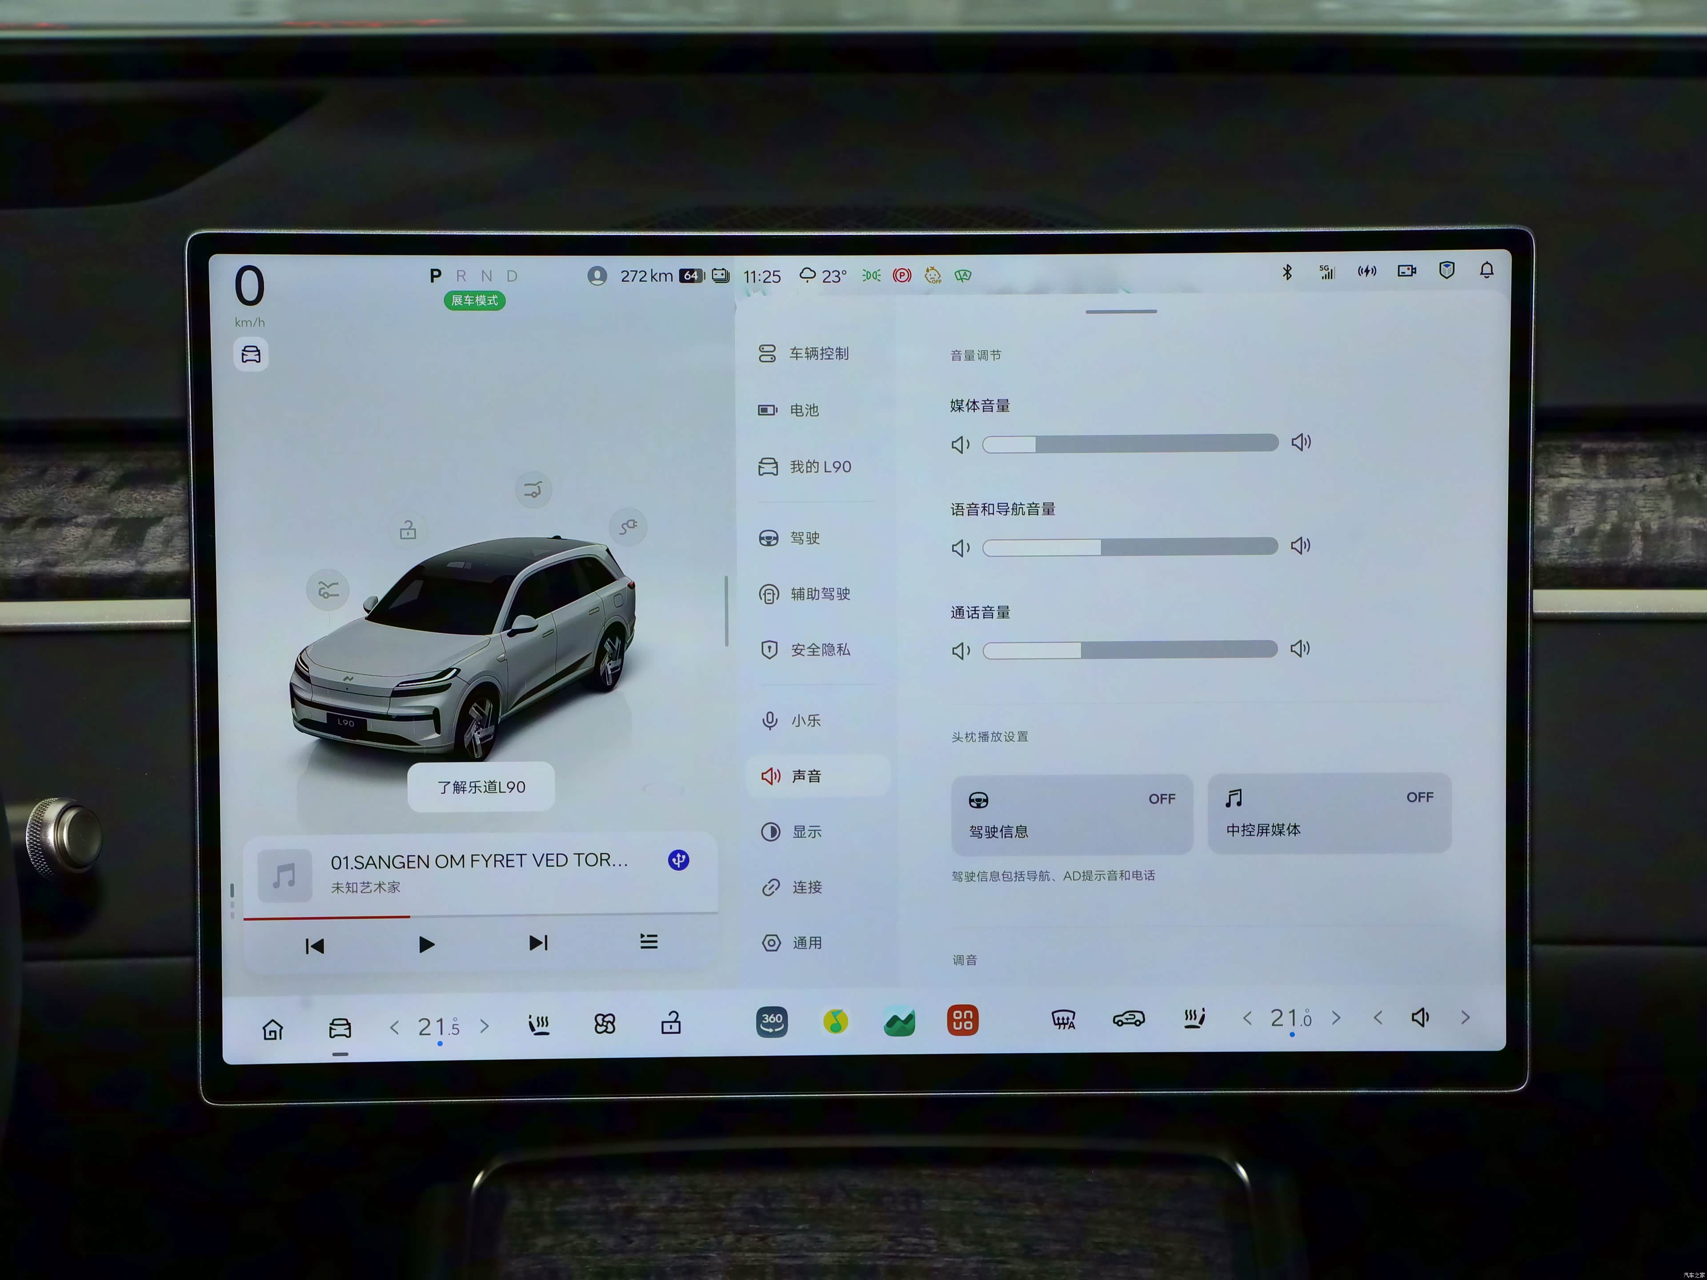The height and width of the screenshot is (1280, 1707).
Task: Open 车辆控制 settings menu
Action: click(818, 353)
